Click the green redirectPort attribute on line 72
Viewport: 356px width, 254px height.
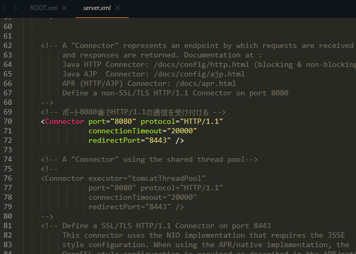(x=114, y=140)
